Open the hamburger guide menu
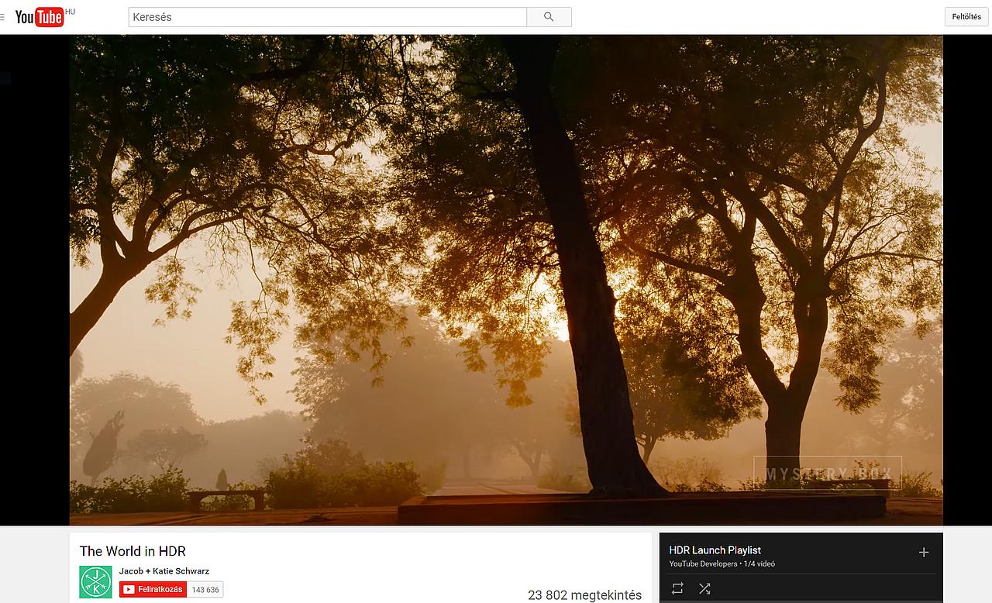The image size is (992, 603). pos(2,16)
